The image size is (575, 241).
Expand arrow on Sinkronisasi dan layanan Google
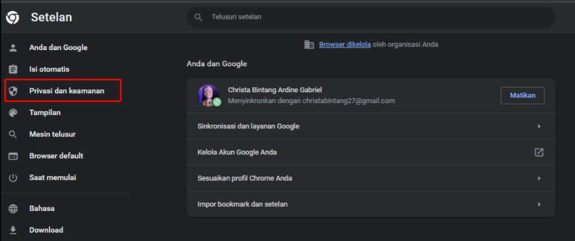(539, 126)
